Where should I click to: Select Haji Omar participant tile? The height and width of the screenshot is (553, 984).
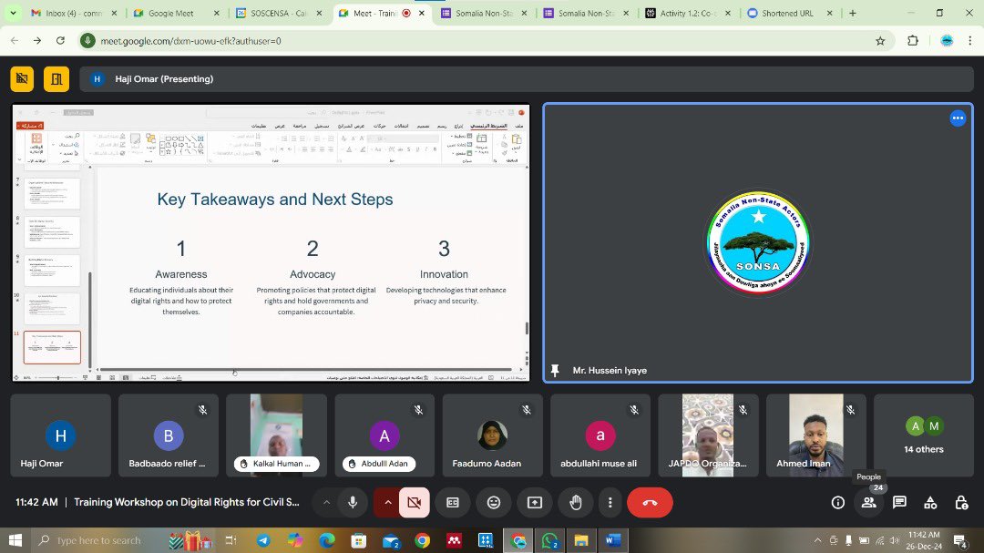(61, 435)
